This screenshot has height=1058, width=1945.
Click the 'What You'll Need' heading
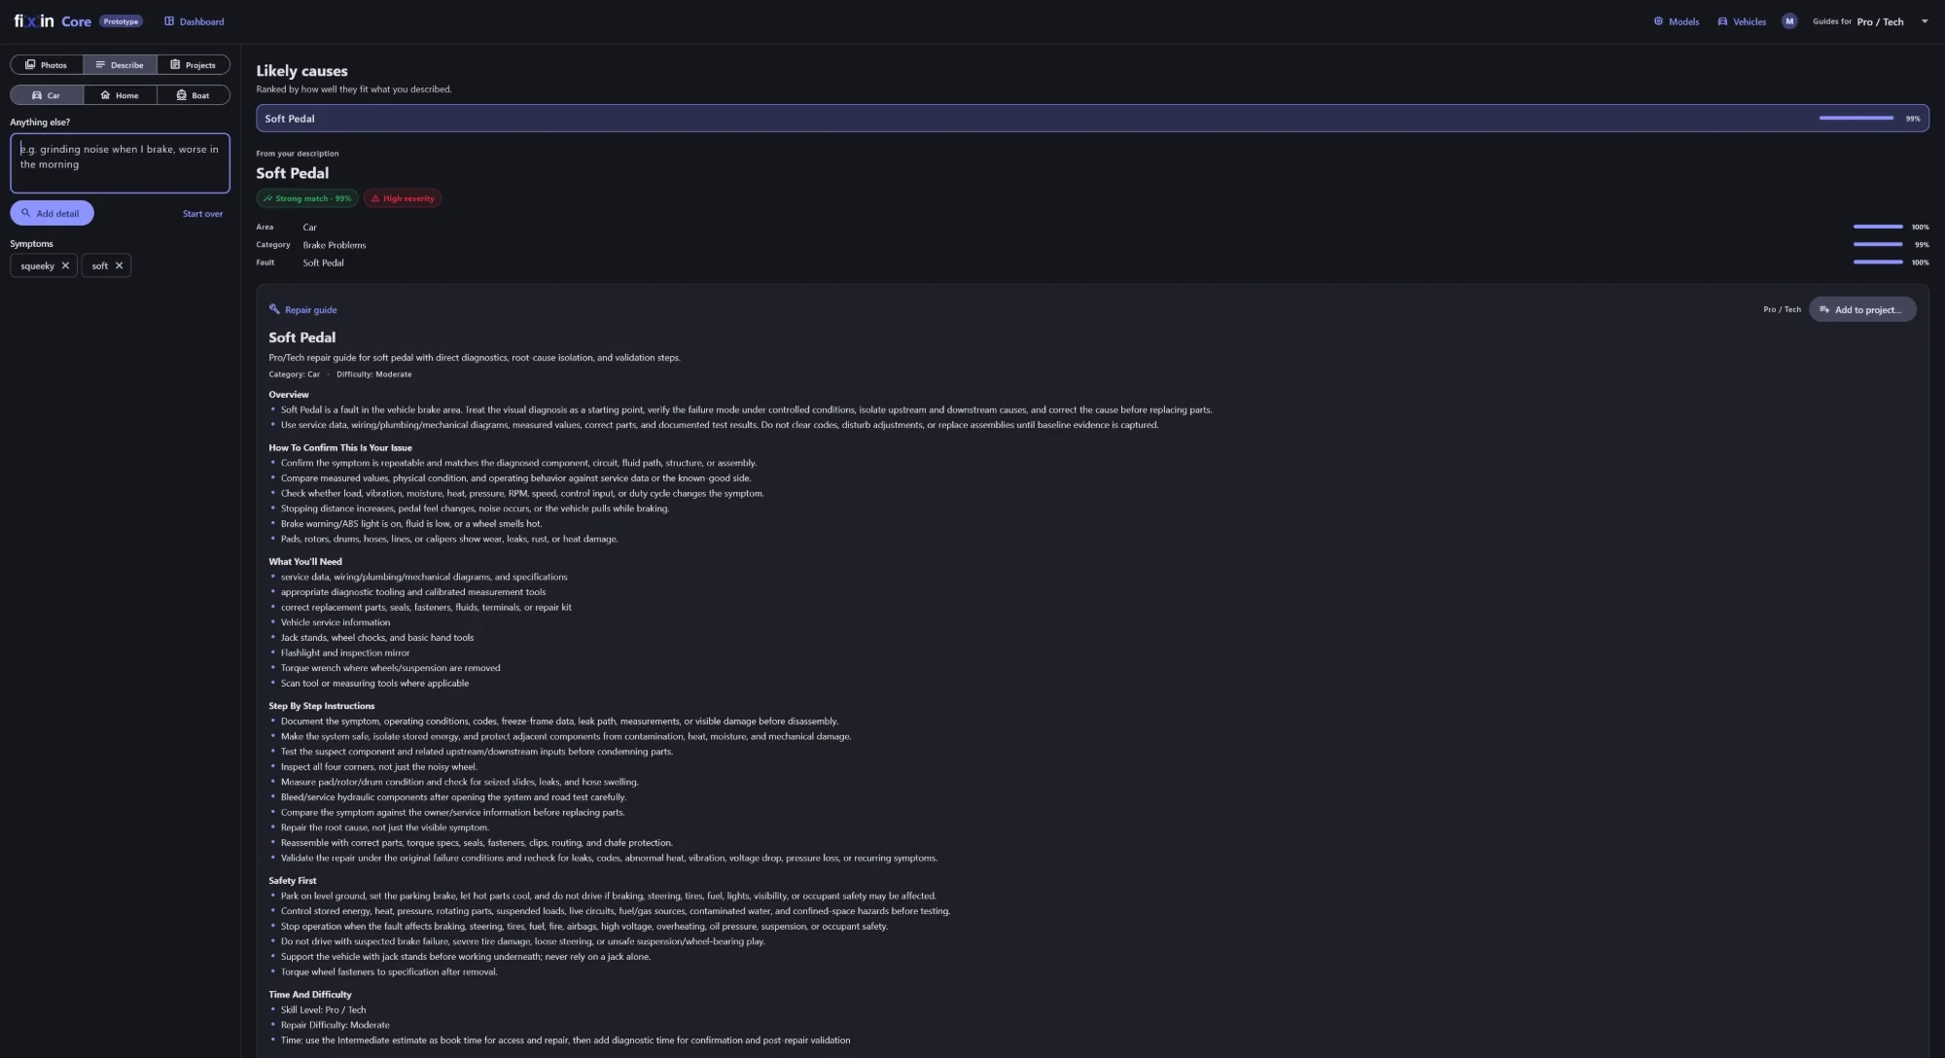(x=305, y=561)
